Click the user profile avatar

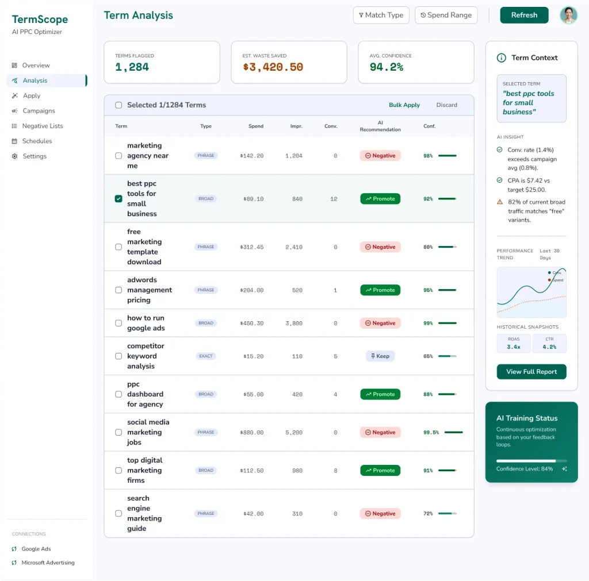point(568,16)
